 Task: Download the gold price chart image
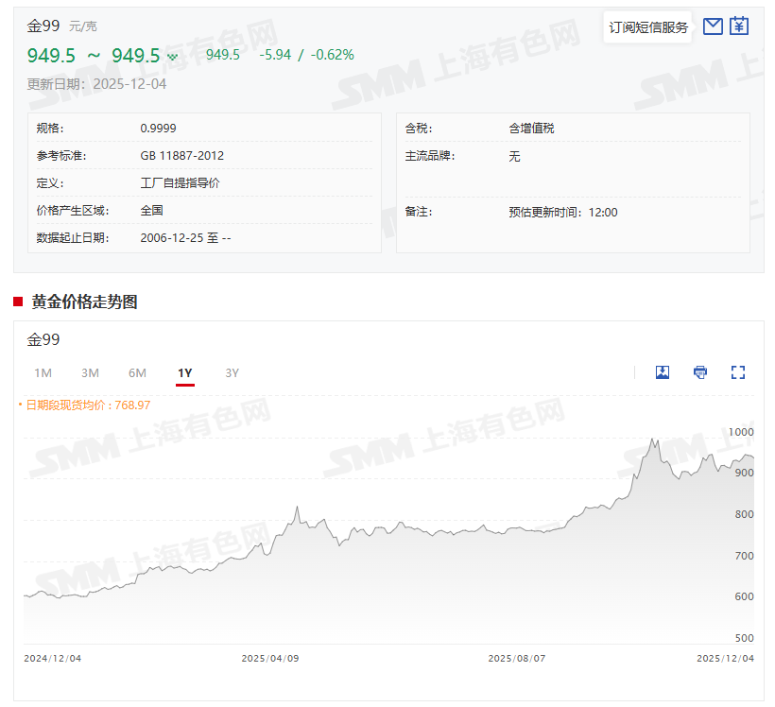click(663, 372)
